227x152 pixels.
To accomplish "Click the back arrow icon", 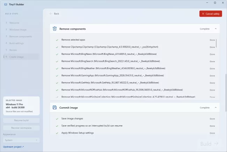I will click(51, 14).
